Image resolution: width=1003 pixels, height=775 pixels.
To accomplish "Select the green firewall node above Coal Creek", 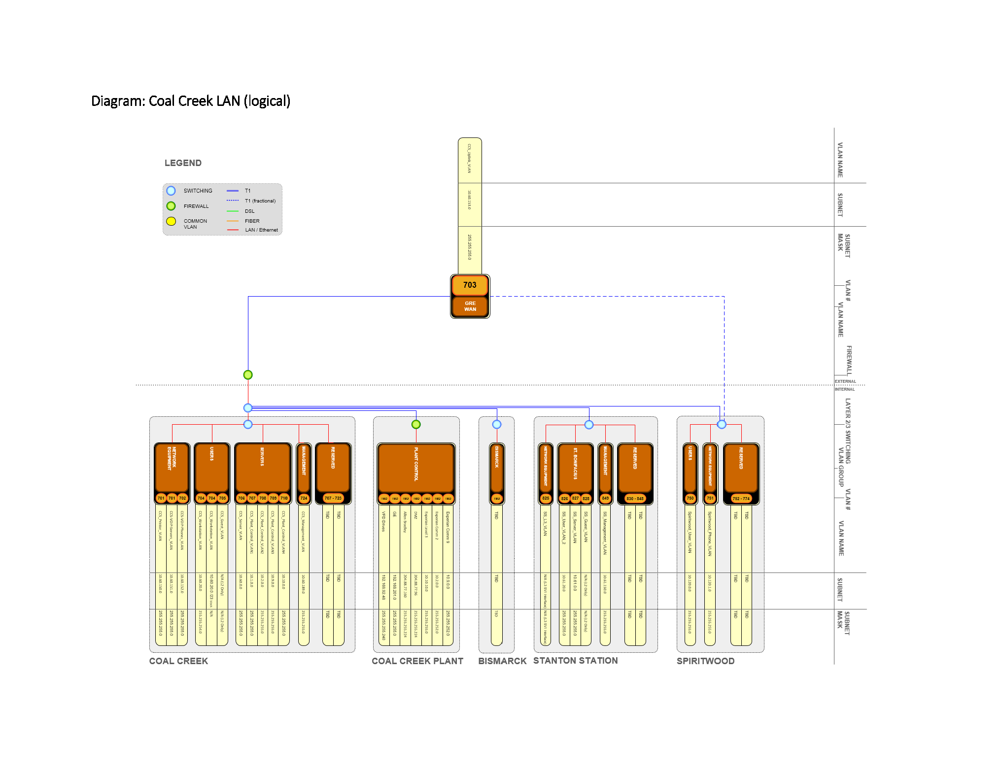I will click(248, 375).
